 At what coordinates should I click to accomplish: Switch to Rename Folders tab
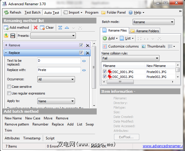(145, 31)
